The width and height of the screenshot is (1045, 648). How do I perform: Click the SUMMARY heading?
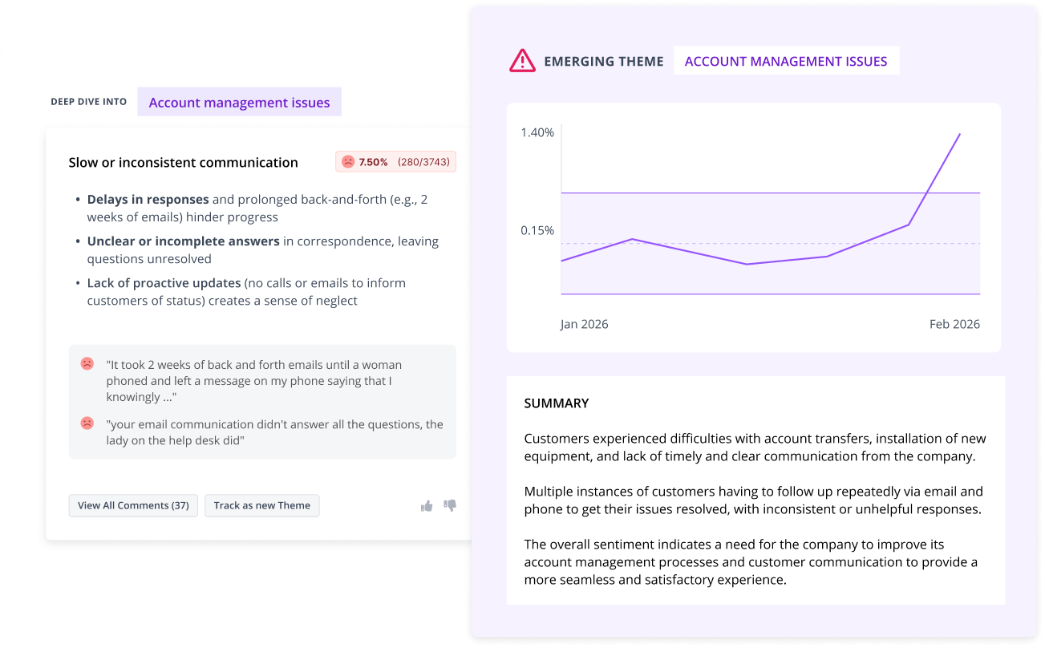[x=557, y=403]
